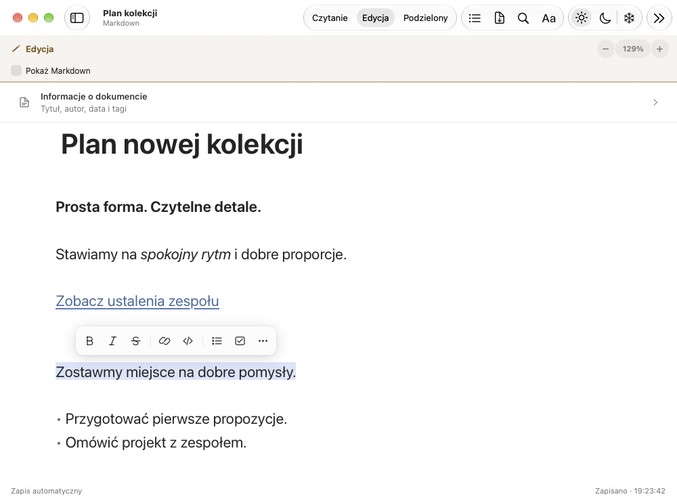677x501 pixels.
Task: Convert selection to bullet list
Action: pos(217,341)
